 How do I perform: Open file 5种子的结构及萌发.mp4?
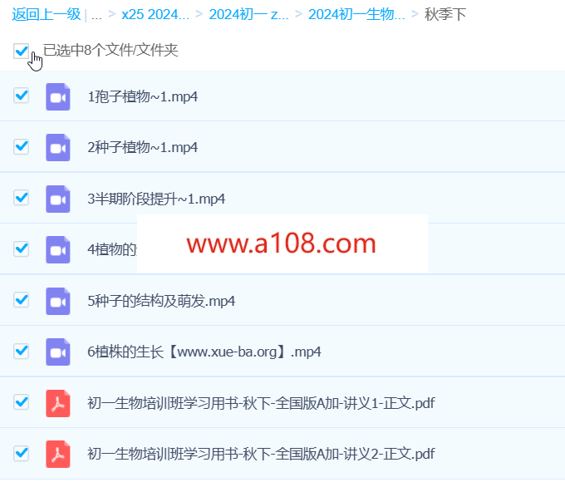[161, 301]
